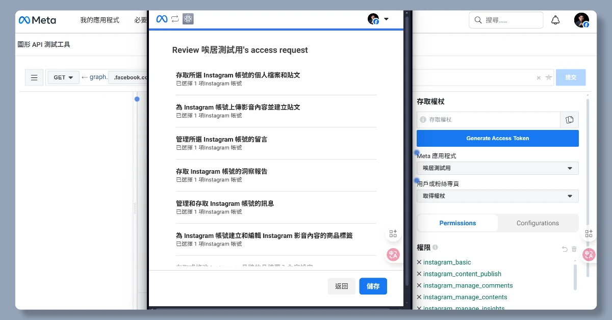Click the pink translate icon at right edge
This screenshot has width=612, height=320.
point(589,254)
